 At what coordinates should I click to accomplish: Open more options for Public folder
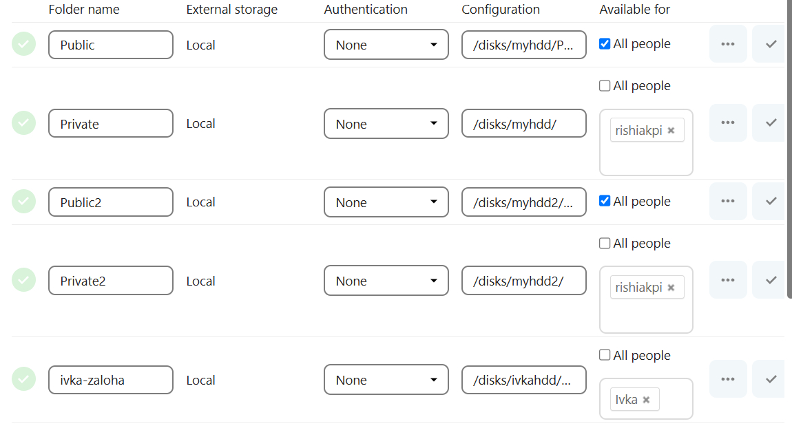coord(727,44)
